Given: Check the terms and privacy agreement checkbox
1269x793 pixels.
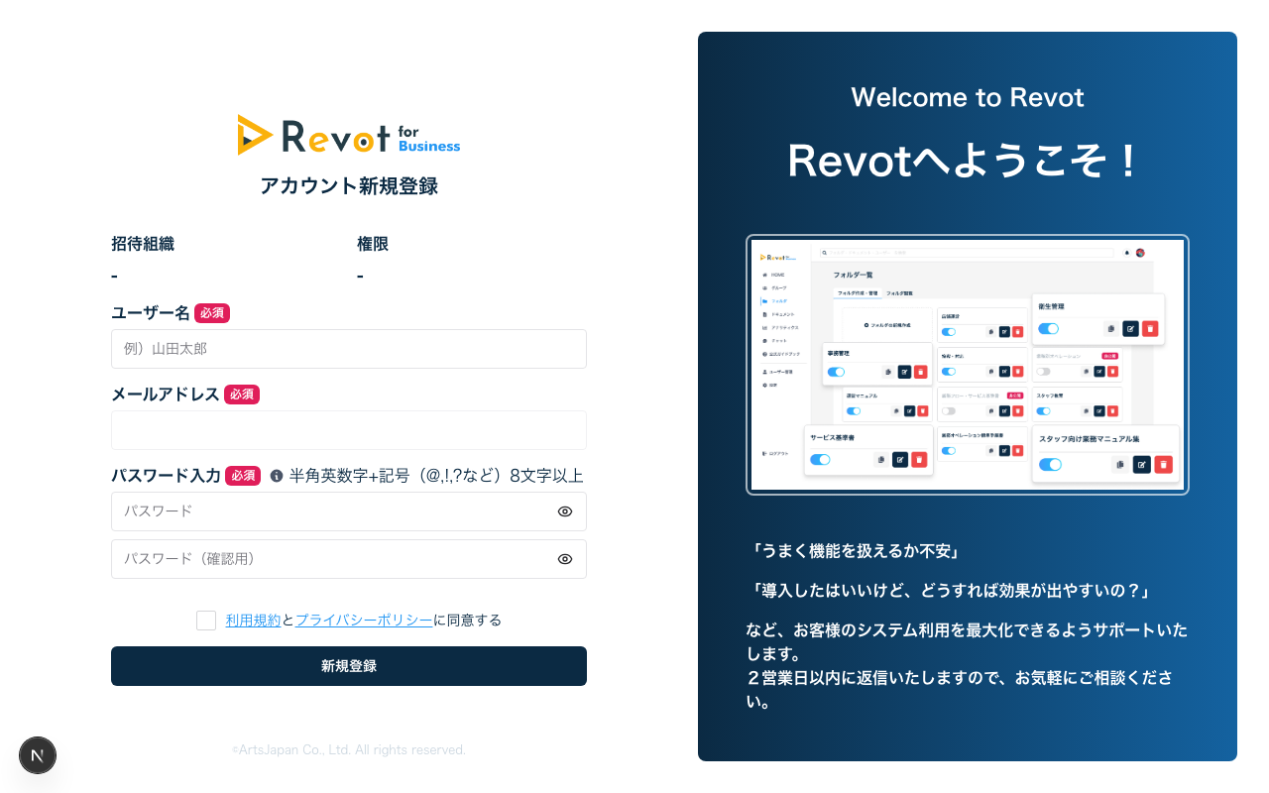Looking at the screenshot, I should (206, 621).
